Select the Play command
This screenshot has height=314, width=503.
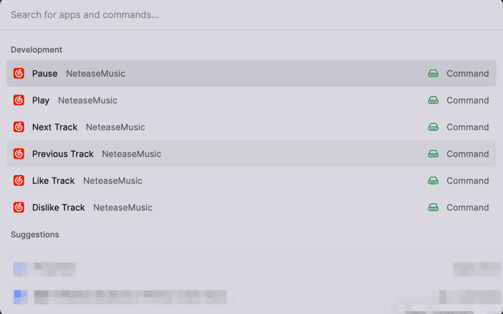coord(41,100)
